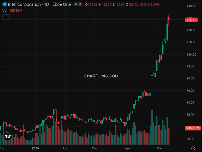Click the 80.00 price axis label
The width and height of the screenshot is (202, 152).
coord(190,79)
